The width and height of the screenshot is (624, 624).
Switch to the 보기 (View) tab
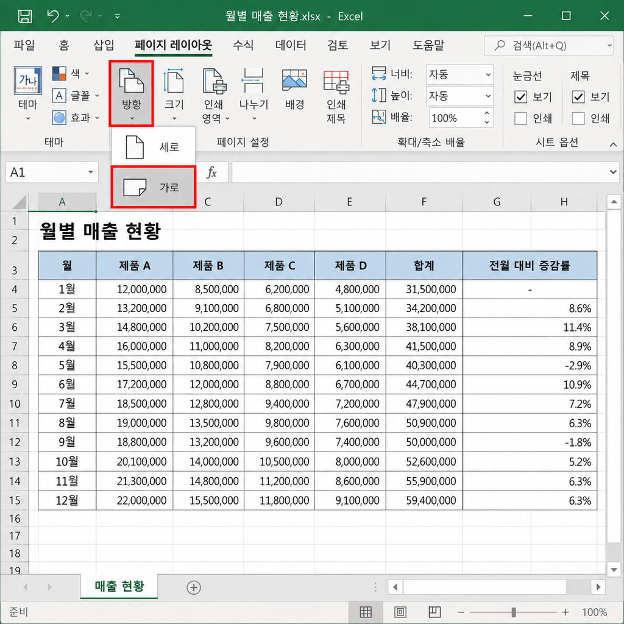tap(380, 45)
